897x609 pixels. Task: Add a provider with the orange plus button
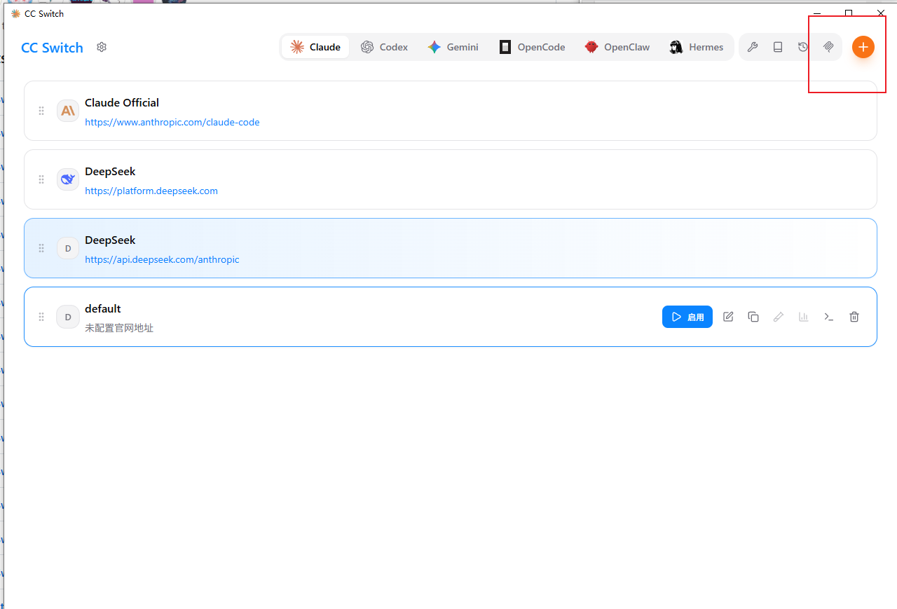point(863,47)
